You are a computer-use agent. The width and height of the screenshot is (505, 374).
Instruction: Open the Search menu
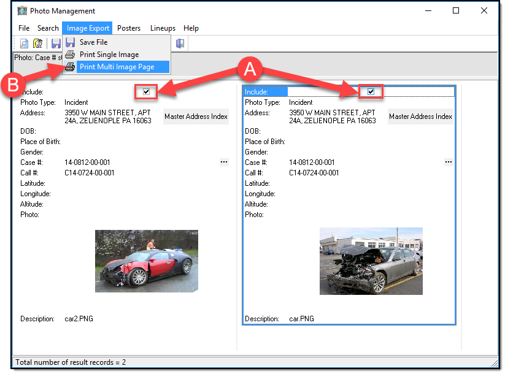tap(48, 28)
